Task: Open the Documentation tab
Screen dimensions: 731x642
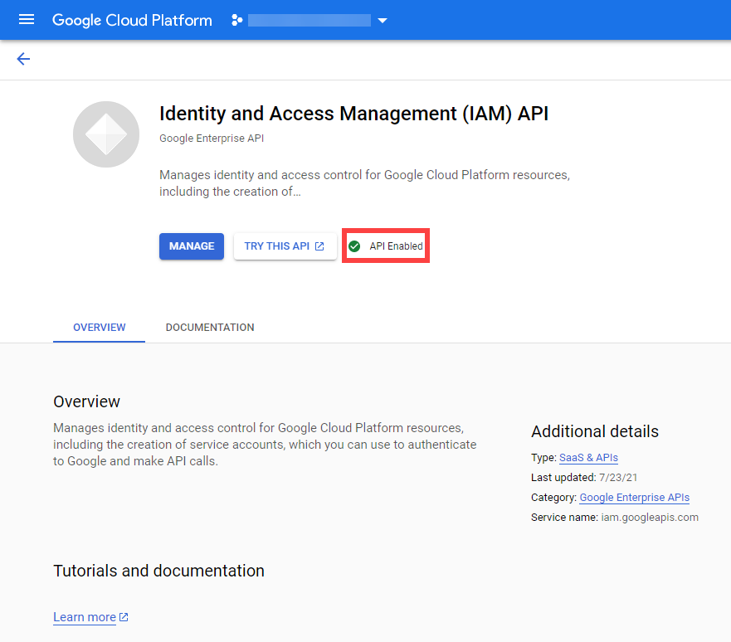Action: (210, 328)
